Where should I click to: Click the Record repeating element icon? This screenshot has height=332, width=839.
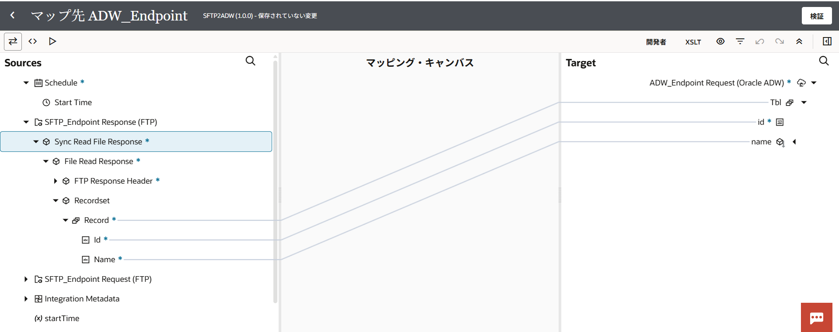coord(76,220)
